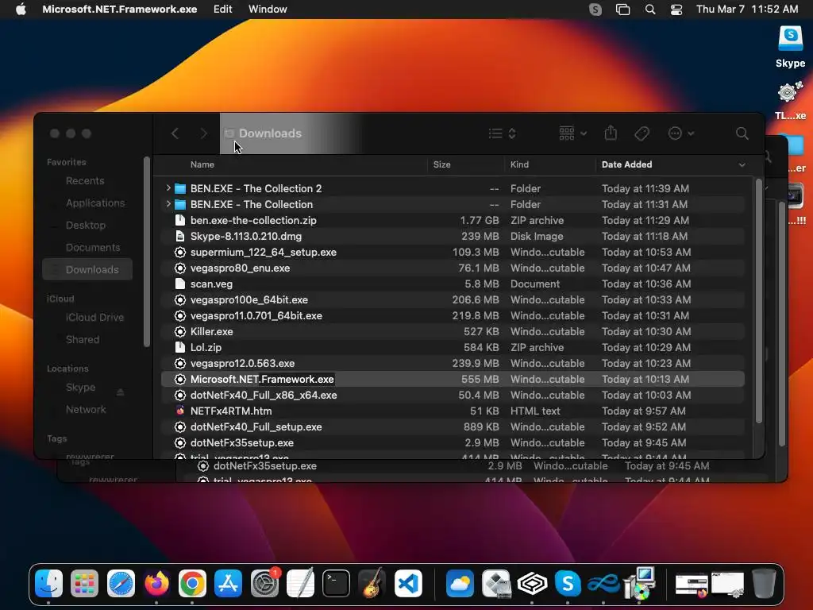The height and width of the screenshot is (610, 813).
Task: Select ben.exe-the-collection.zip file
Action: coord(453,220)
